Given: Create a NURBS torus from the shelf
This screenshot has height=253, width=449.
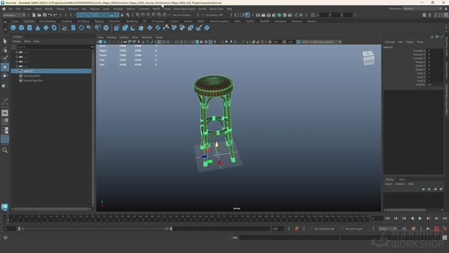Looking at the screenshot, I should (54, 28).
